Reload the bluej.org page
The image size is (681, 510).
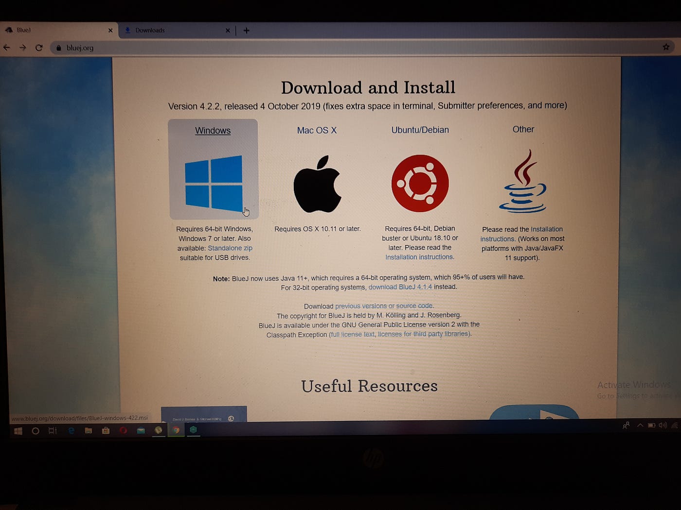coord(39,48)
